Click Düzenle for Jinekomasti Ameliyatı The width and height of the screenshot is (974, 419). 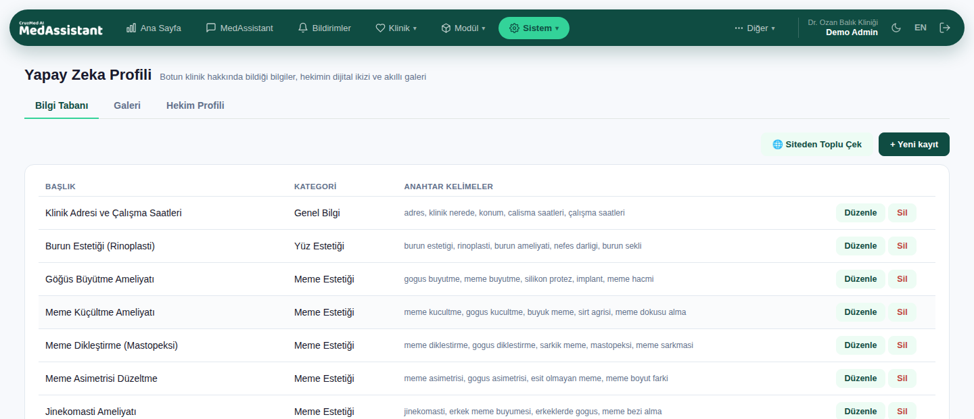click(x=860, y=411)
